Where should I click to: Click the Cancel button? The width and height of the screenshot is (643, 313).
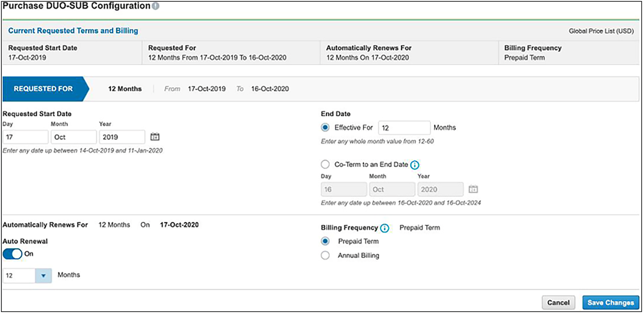[558, 302]
